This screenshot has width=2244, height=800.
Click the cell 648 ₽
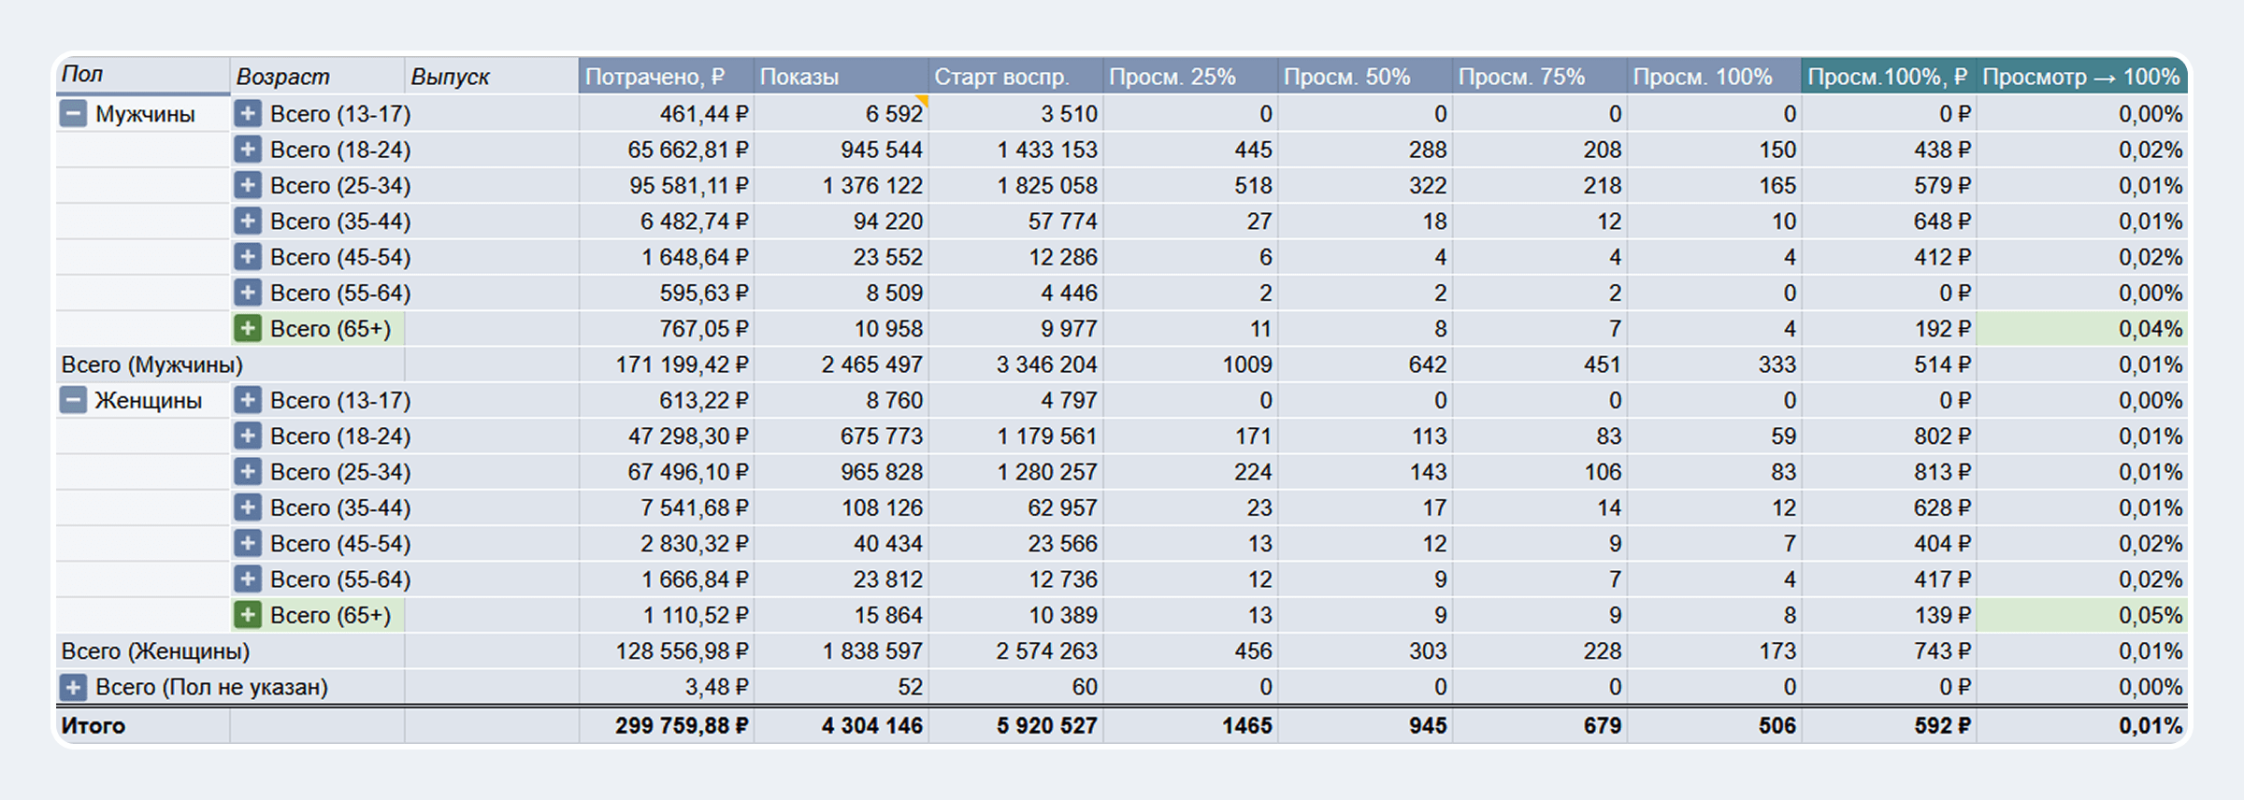[x=1890, y=221]
